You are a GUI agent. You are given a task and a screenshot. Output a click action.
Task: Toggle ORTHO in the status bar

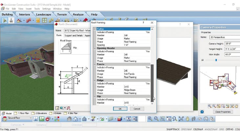(x=229, y=129)
